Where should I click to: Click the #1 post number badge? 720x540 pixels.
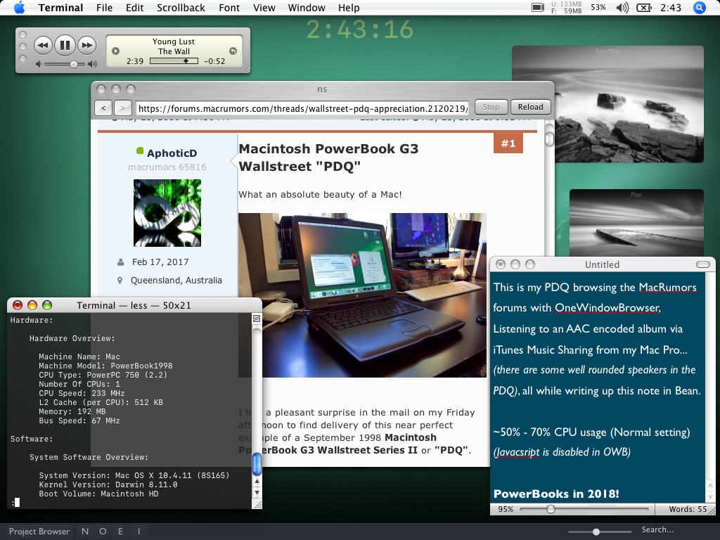[x=508, y=143]
